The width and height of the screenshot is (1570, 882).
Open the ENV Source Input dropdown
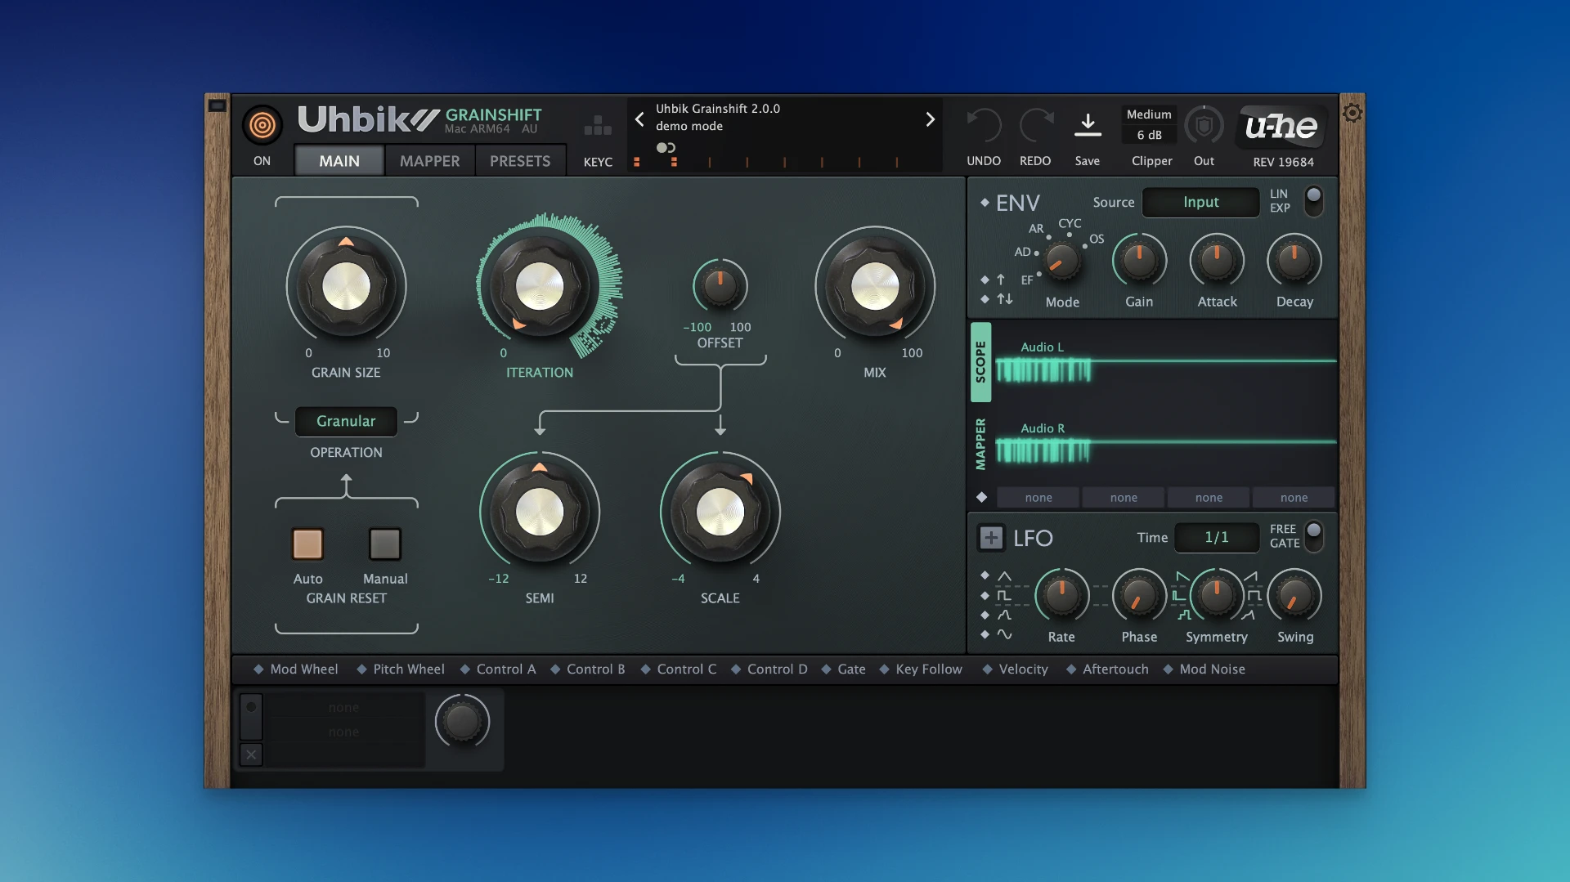click(x=1200, y=202)
